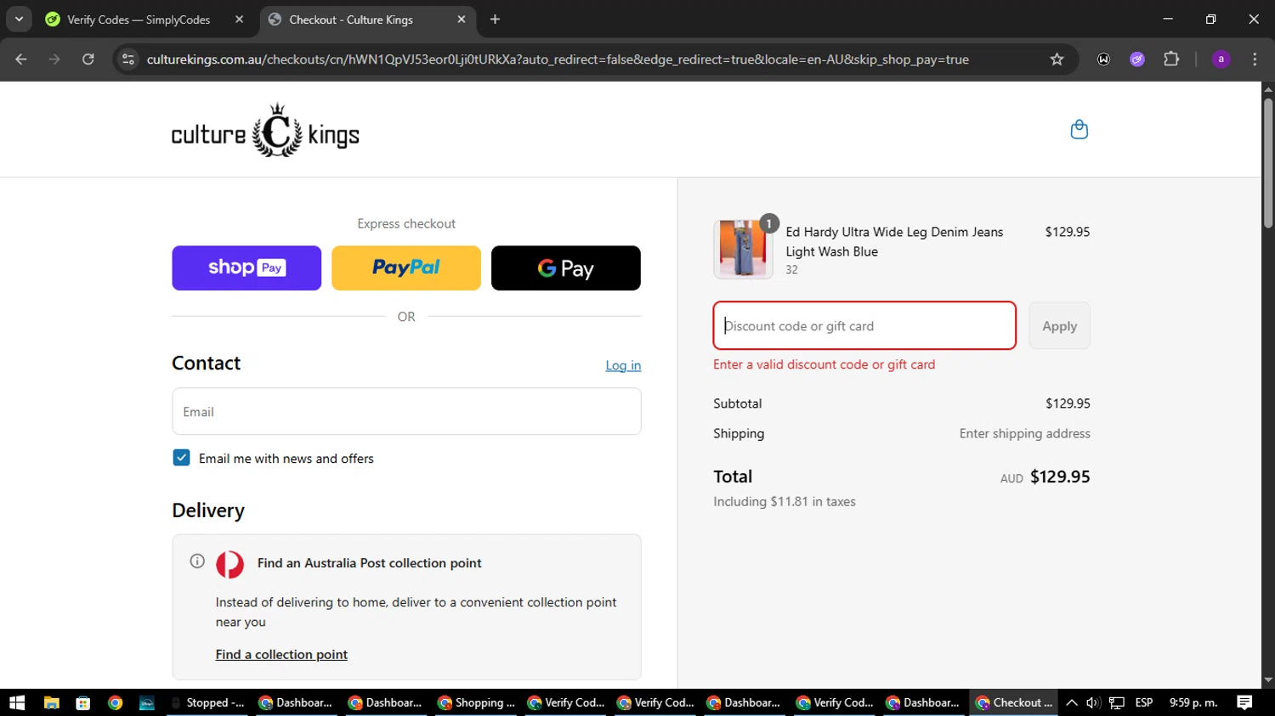
Task: Go back to the previous page
Action: [21, 59]
